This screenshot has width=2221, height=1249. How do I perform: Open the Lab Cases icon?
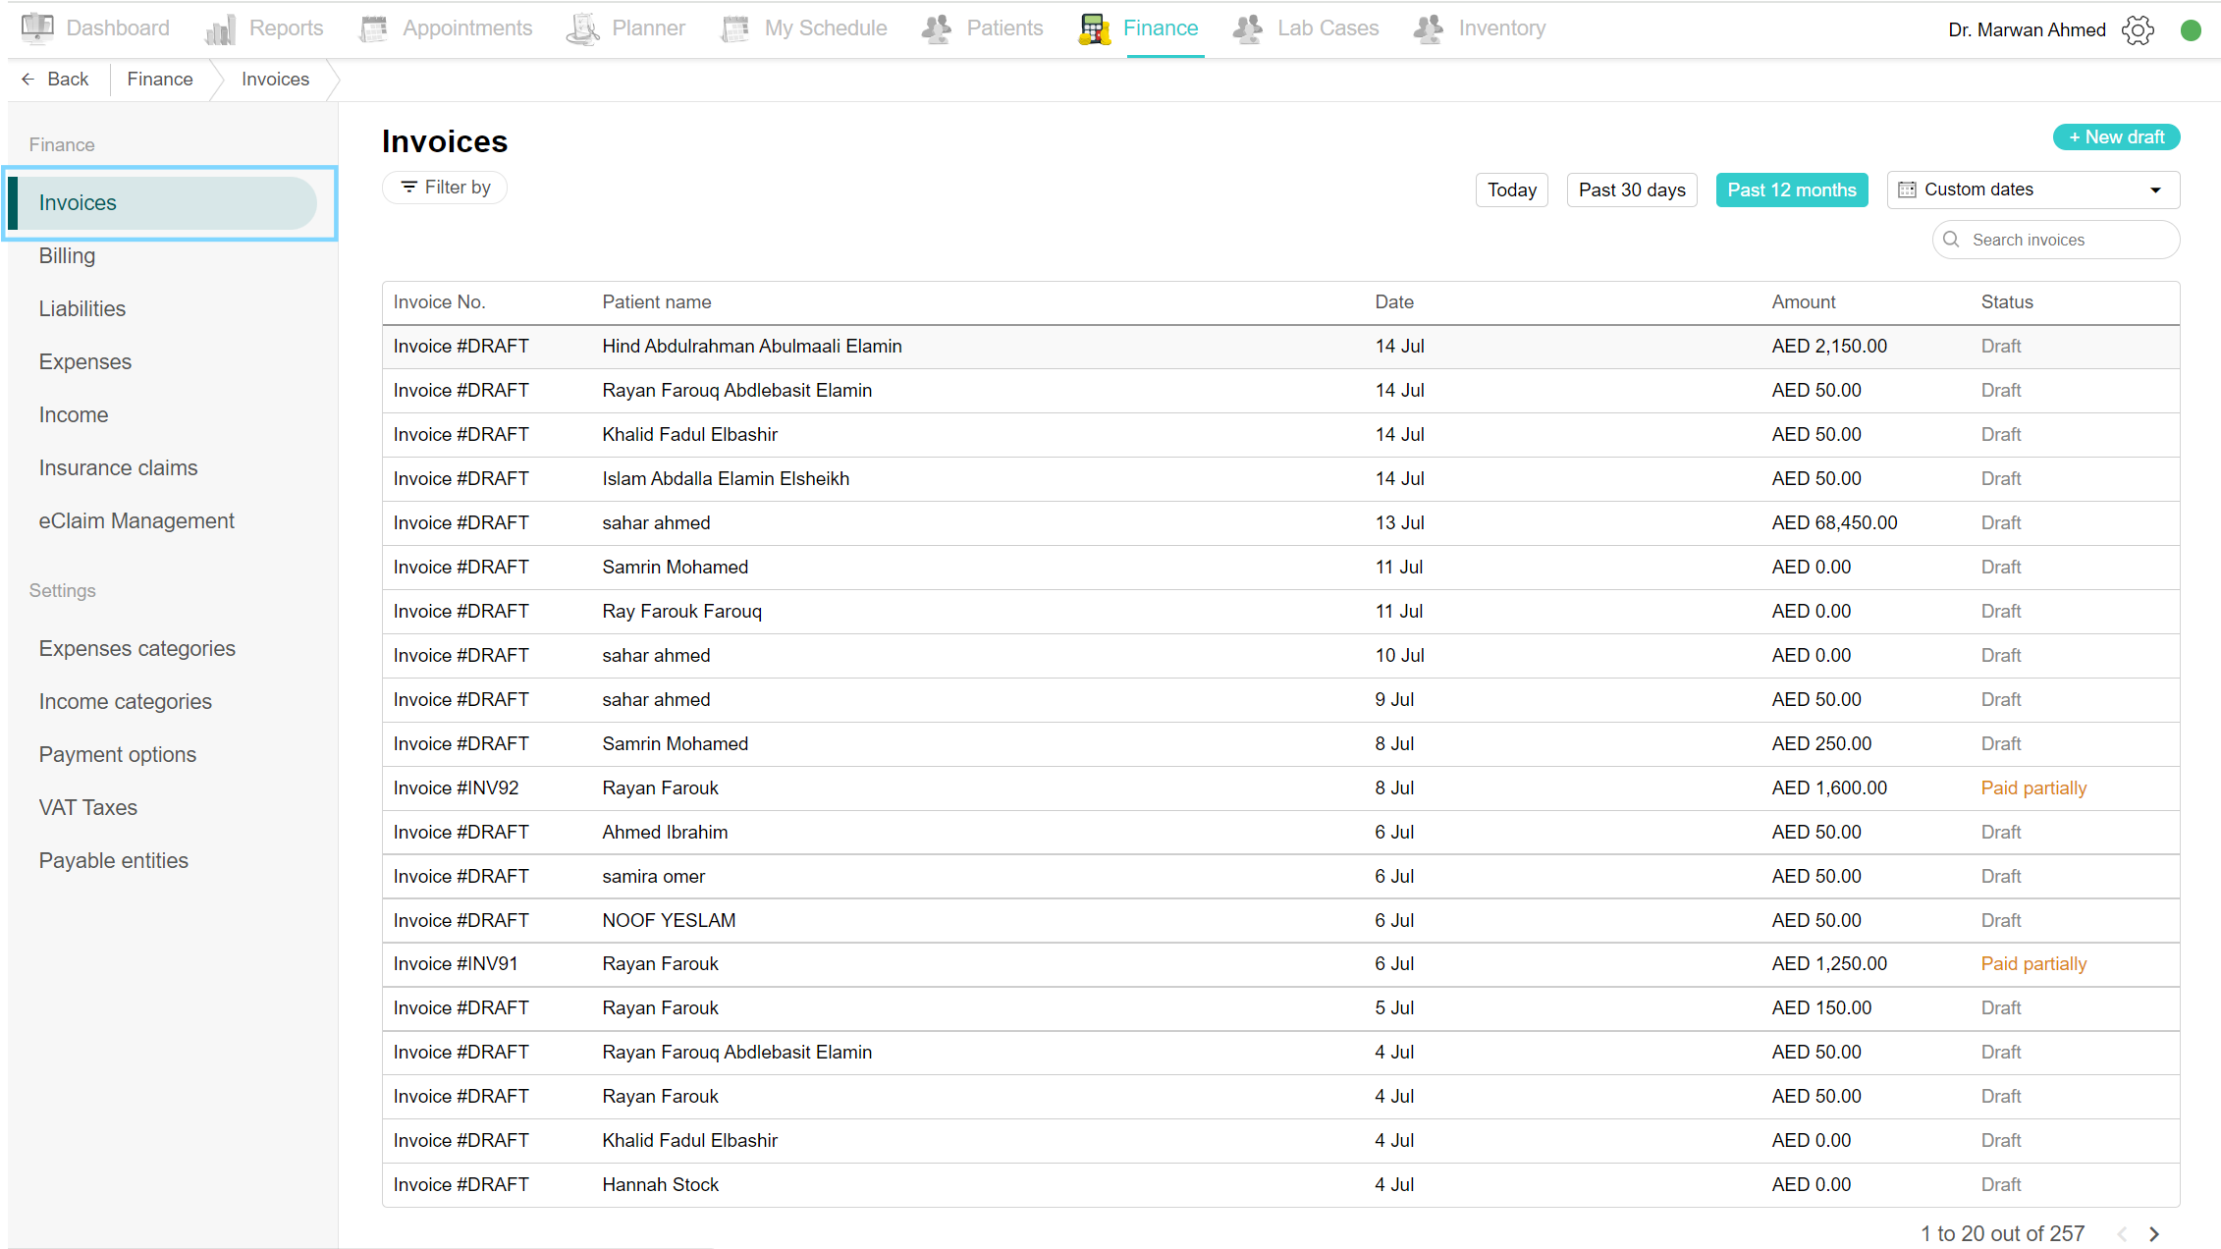pos(1248,28)
